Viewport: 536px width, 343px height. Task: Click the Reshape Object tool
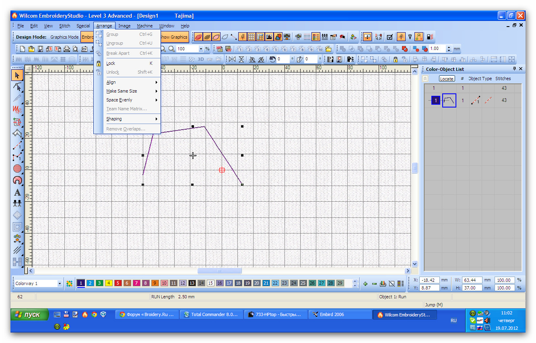point(17,87)
